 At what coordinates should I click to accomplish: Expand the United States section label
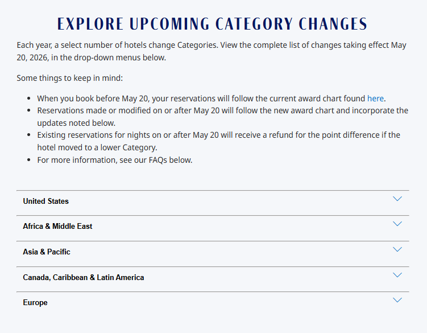click(46, 201)
